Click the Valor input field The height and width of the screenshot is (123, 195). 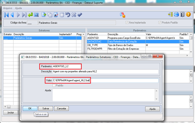(x=106, y=80)
